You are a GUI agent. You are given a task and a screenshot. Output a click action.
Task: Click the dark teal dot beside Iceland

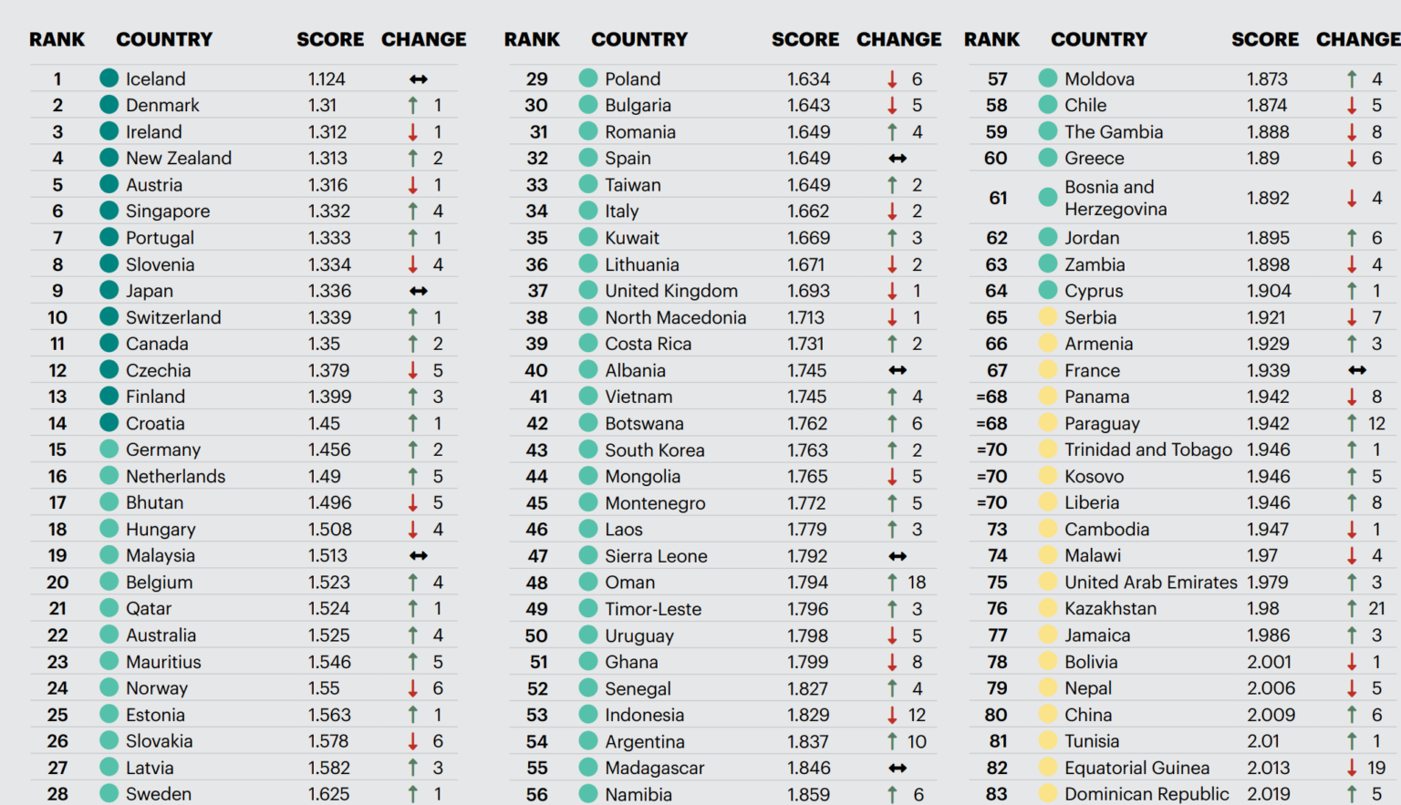pyautogui.click(x=109, y=78)
